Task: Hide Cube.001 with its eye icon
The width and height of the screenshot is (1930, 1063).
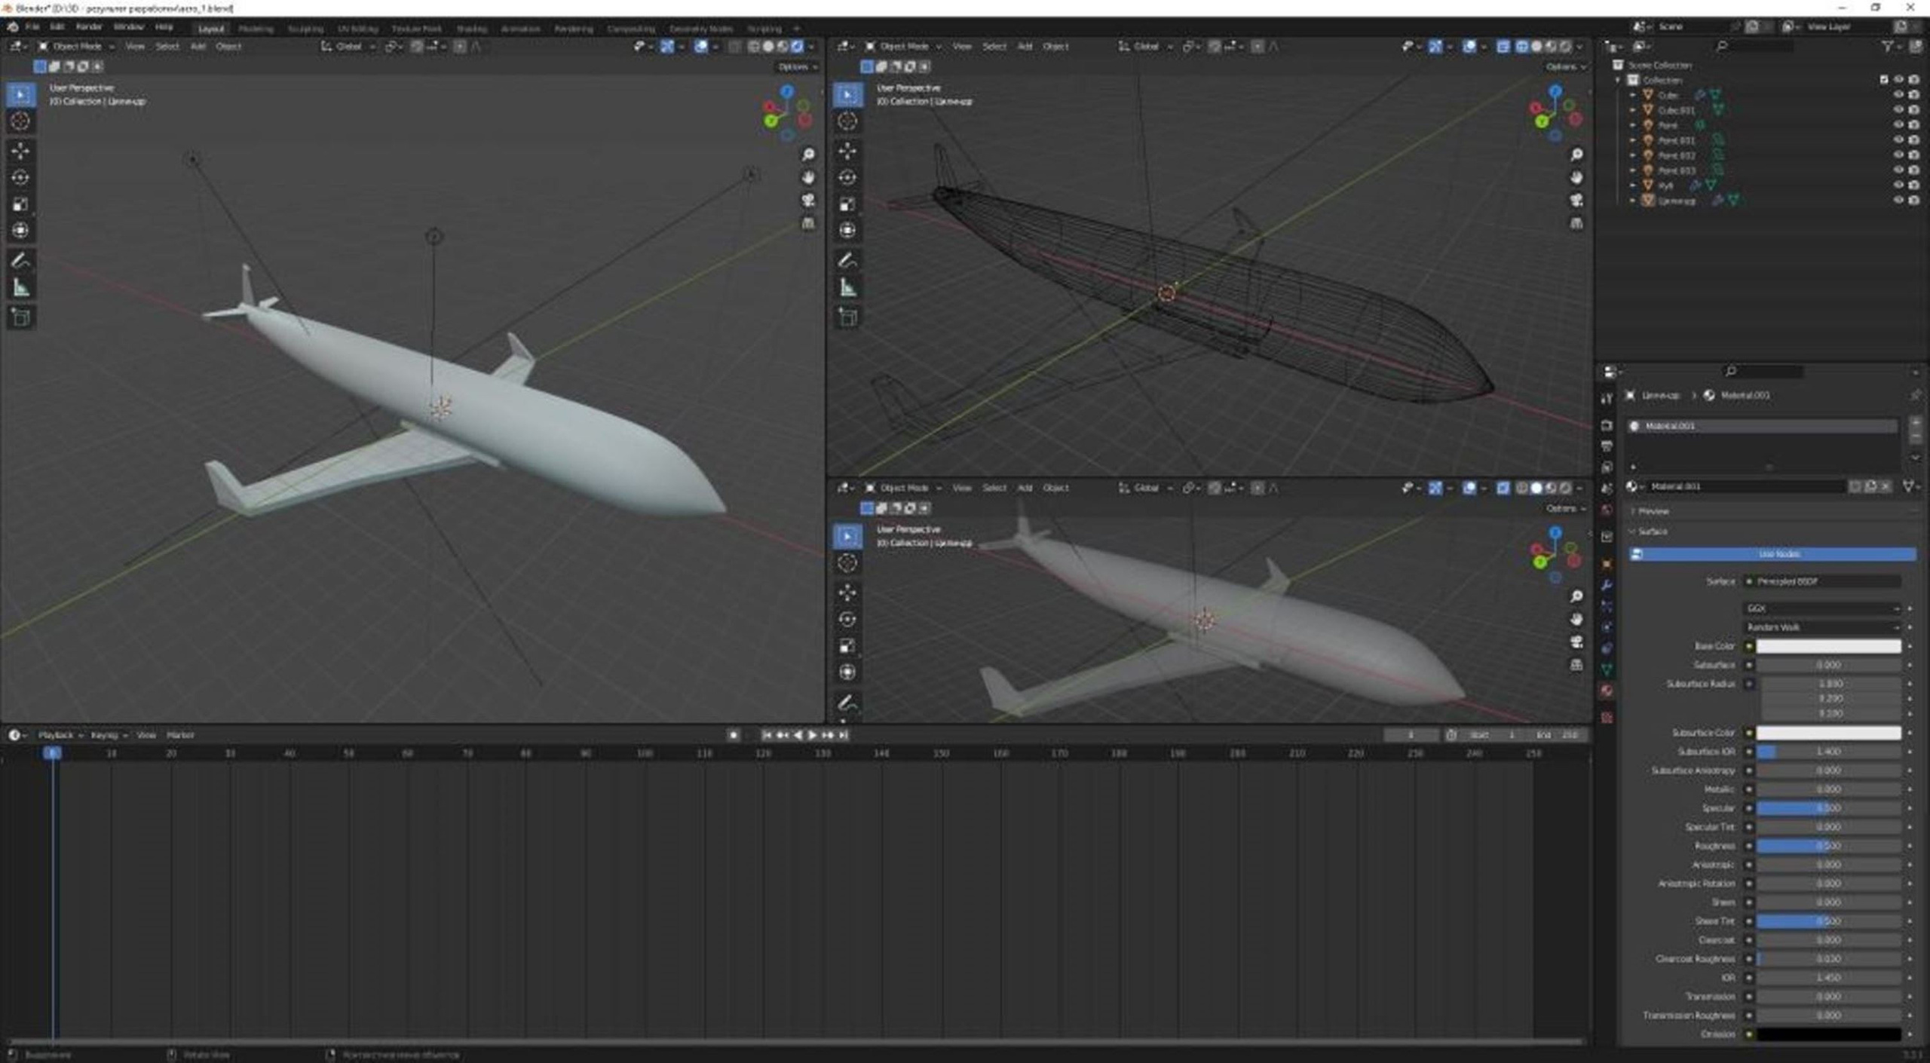Action: (1898, 110)
